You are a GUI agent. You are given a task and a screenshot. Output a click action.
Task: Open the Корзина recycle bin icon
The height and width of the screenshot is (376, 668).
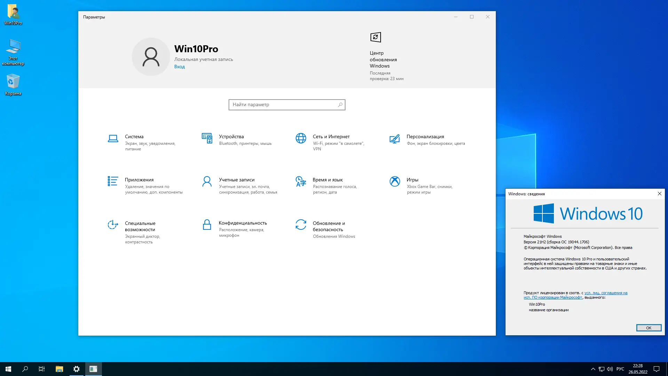[x=13, y=85]
